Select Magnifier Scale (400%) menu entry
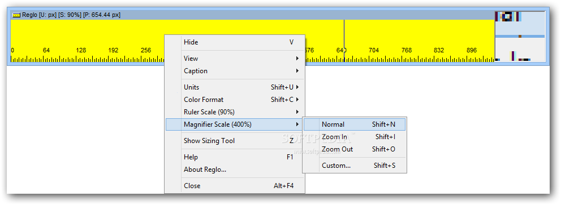561x205 pixels. pyautogui.click(x=235, y=124)
